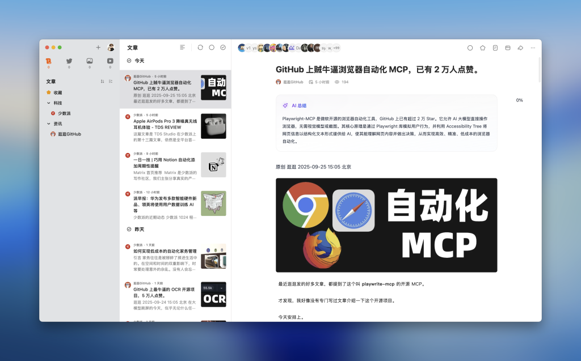
Task: Click the orange star icon beside 收藏
Action: click(x=49, y=92)
